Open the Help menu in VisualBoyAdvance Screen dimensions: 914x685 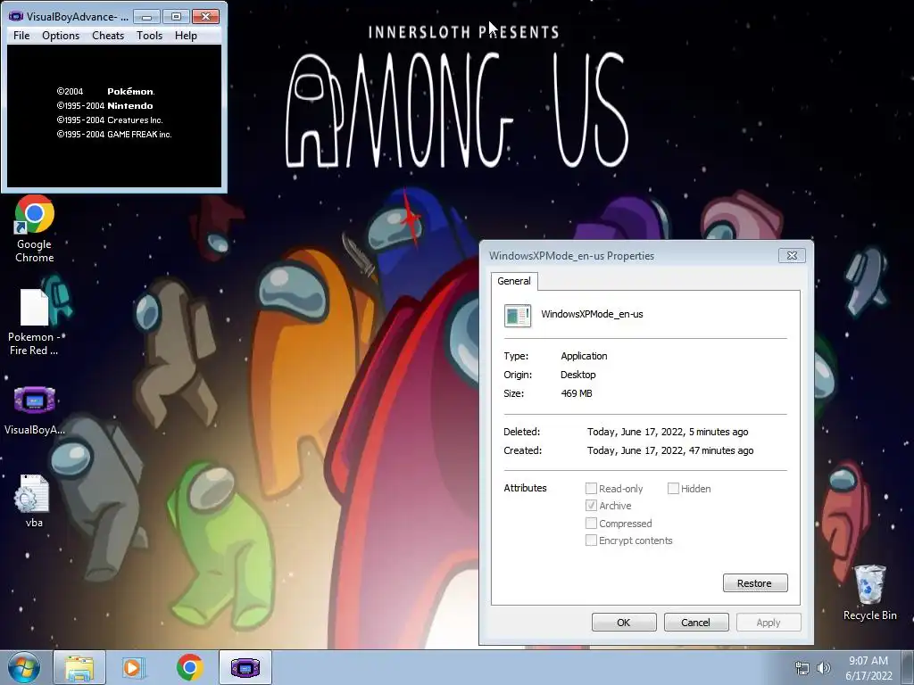[186, 36]
